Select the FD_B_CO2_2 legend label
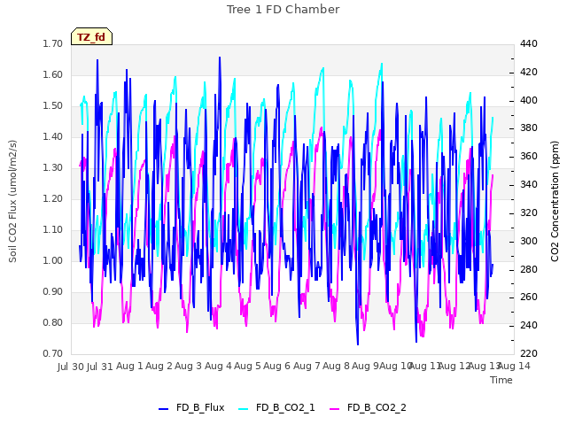 pos(377,407)
